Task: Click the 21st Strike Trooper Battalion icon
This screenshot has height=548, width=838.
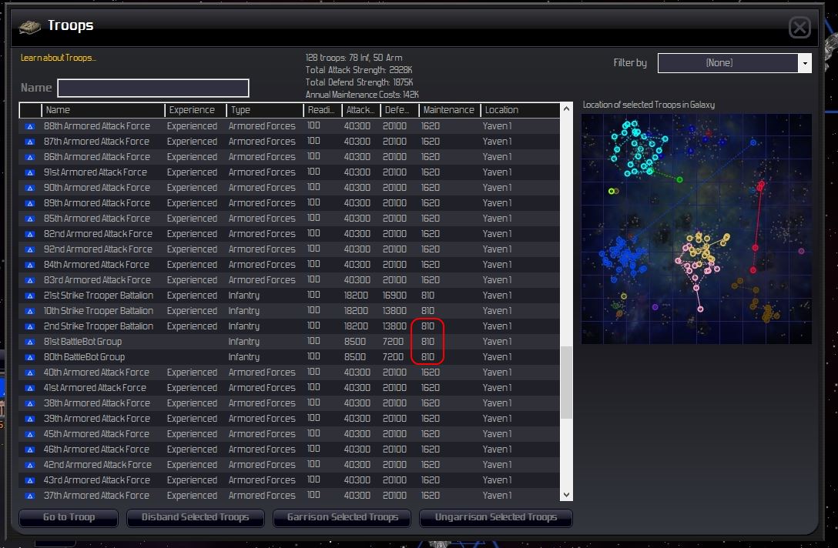Action: coord(30,296)
